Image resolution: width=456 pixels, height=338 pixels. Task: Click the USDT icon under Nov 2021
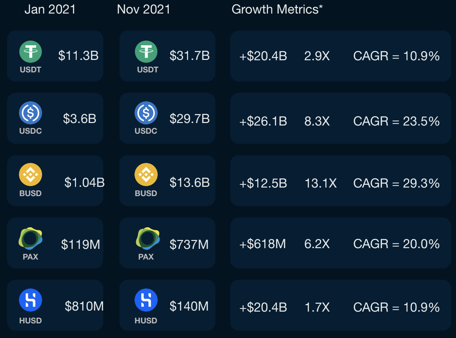click(146, 51)
